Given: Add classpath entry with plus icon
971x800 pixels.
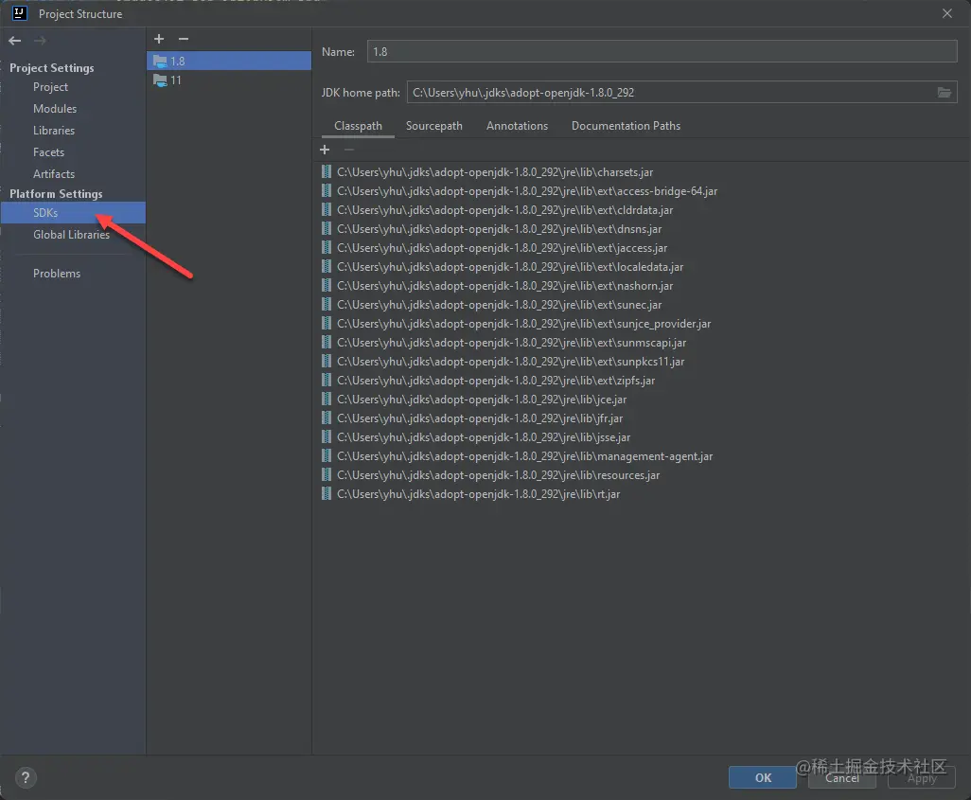Looking at the screenshot, I should pos(325,150).
